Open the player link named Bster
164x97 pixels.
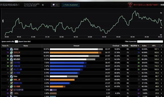pyautogui.click(x=15, y=76)
